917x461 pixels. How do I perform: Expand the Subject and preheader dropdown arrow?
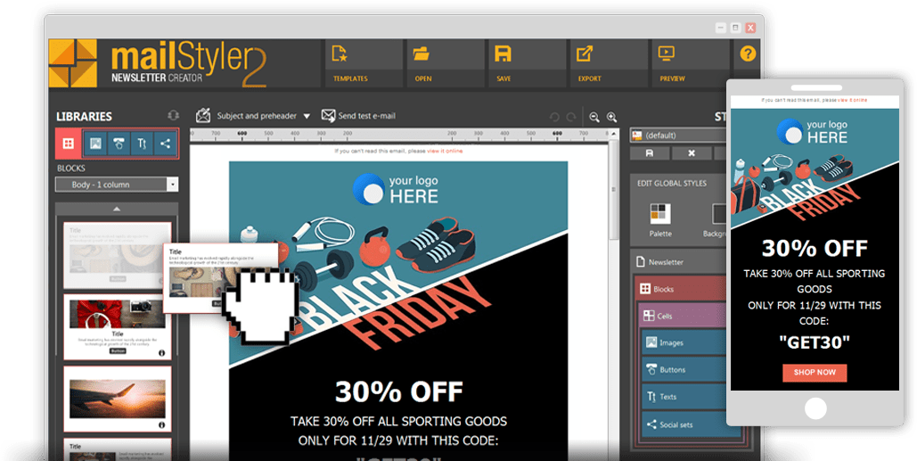pyautogui.click(x=307, y=117)
